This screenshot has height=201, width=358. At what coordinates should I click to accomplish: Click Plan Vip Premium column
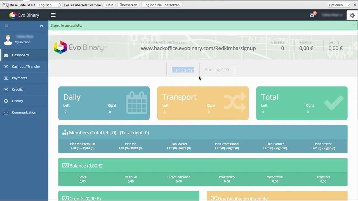[83, 146]
